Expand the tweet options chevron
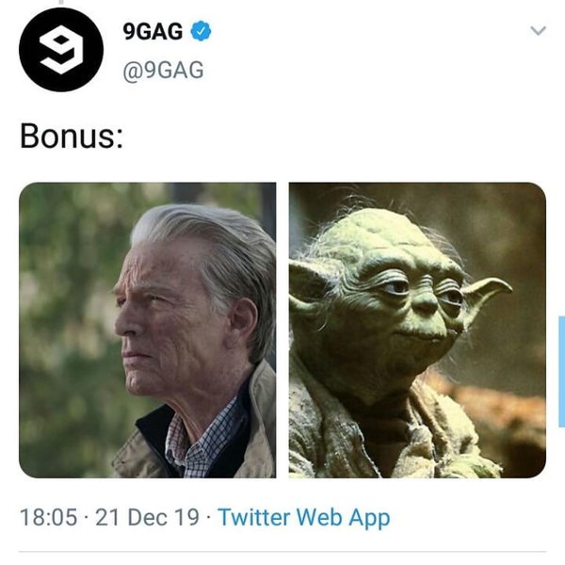This screenshot has height=565, width=565. coord(539,31)
